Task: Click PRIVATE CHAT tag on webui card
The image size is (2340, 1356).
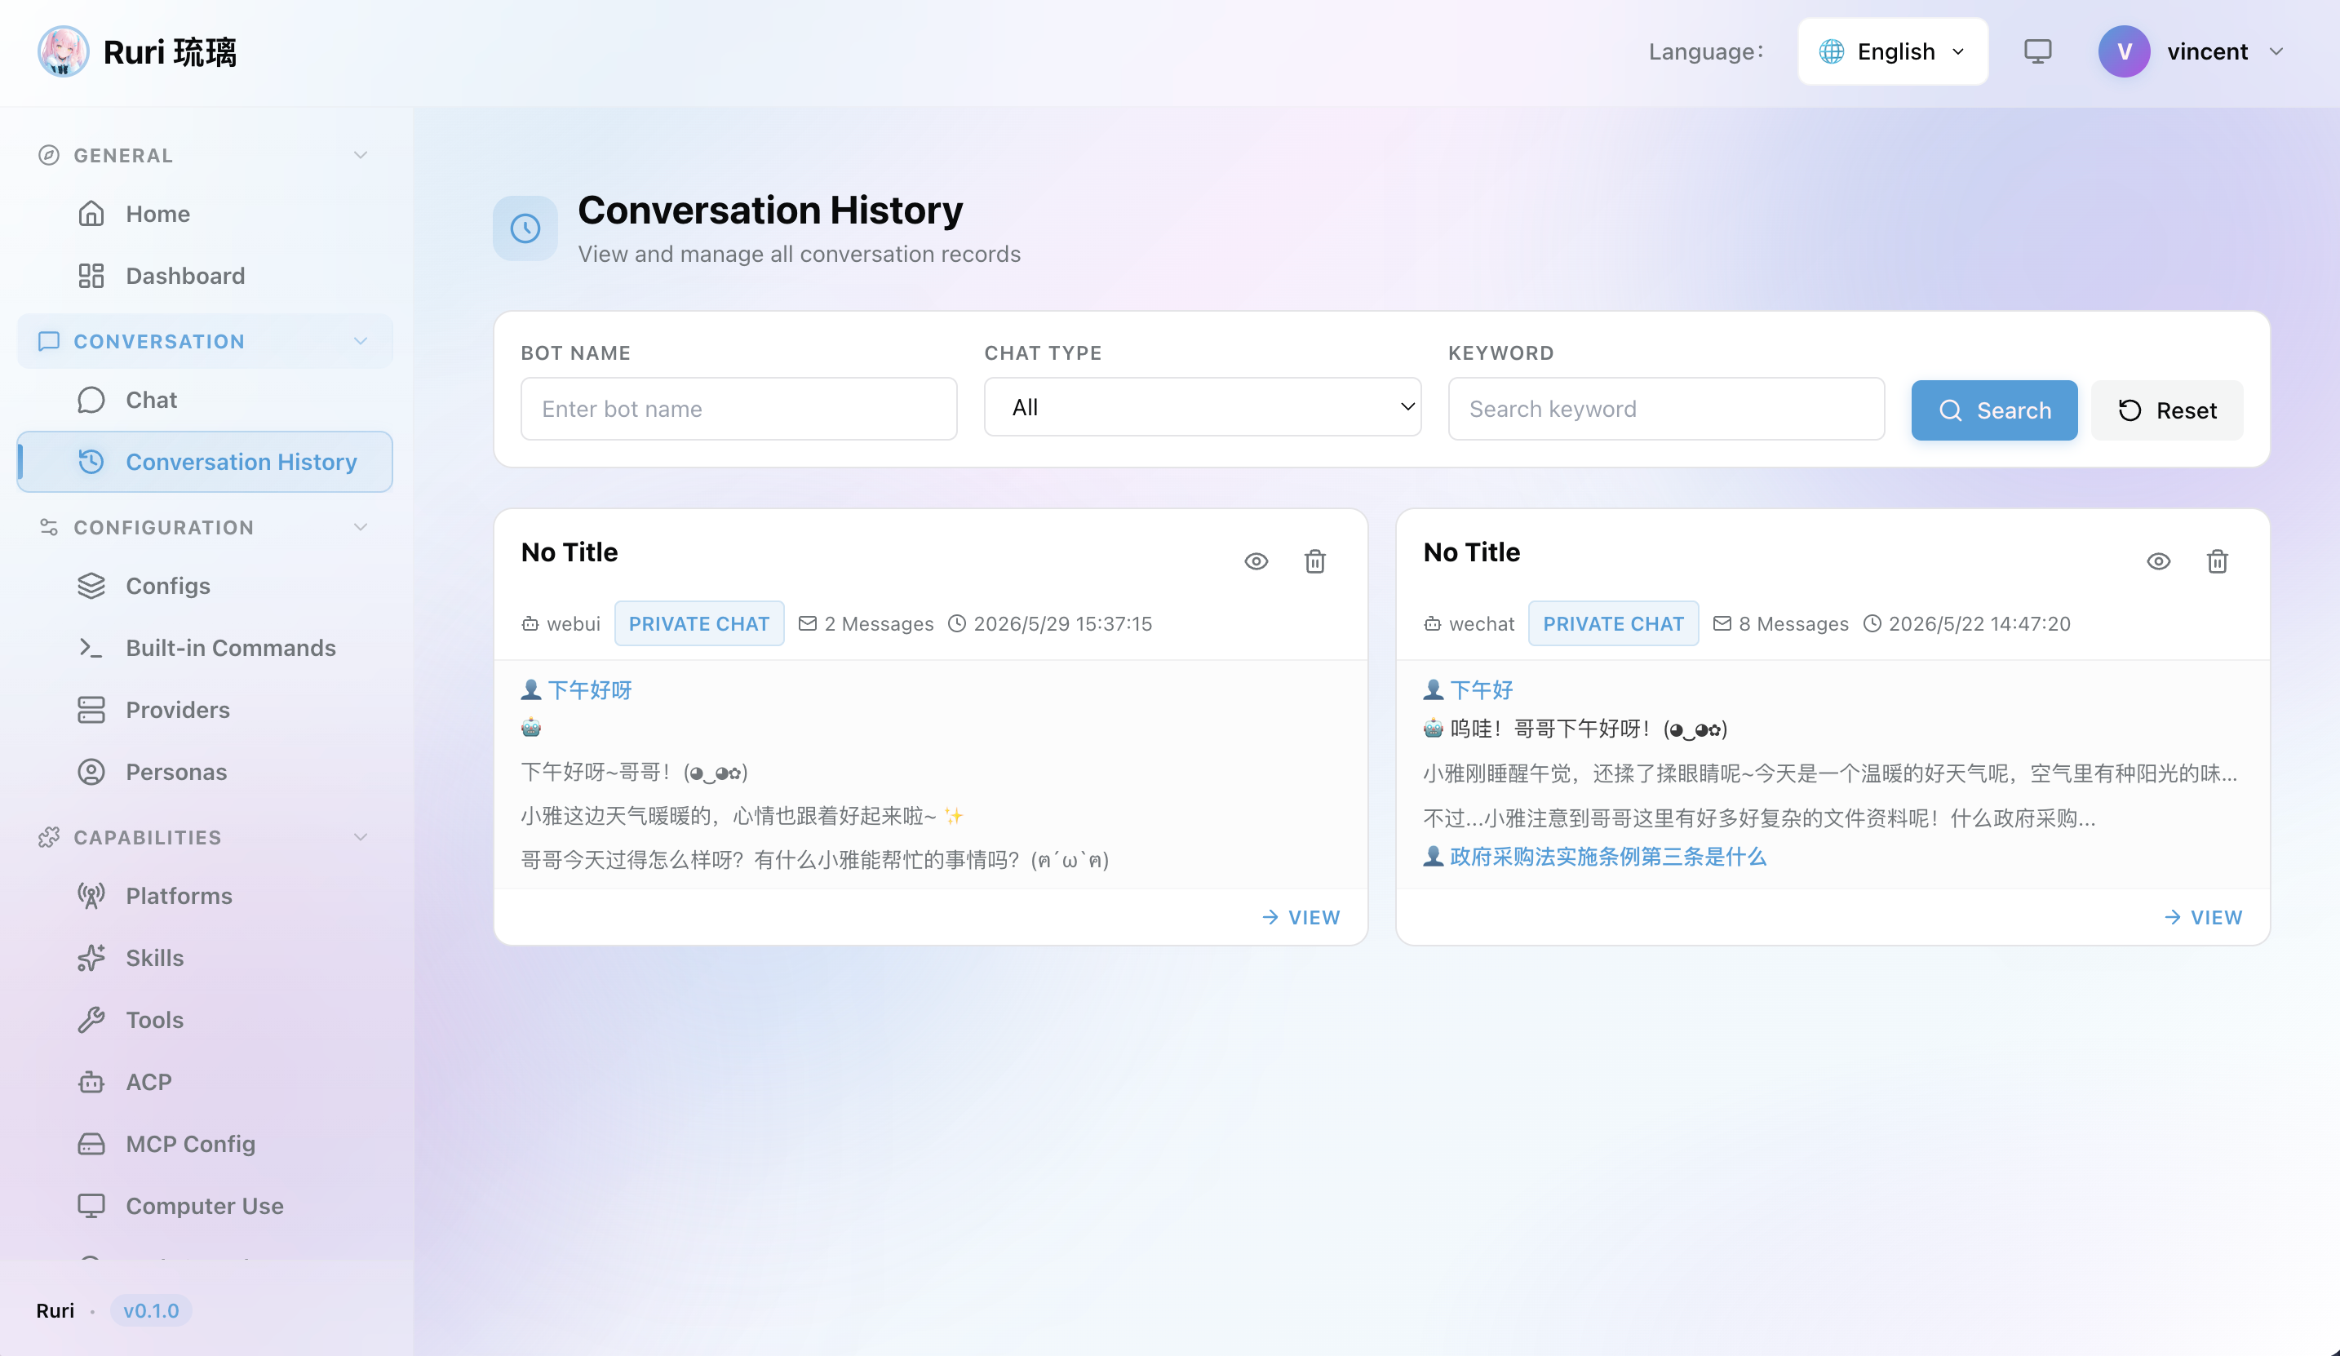Action: click(699, 623)
